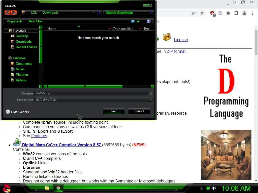Click the striped flag extension icon
Viewport: 258px width, 193px height.
click(x=220, y=13)
